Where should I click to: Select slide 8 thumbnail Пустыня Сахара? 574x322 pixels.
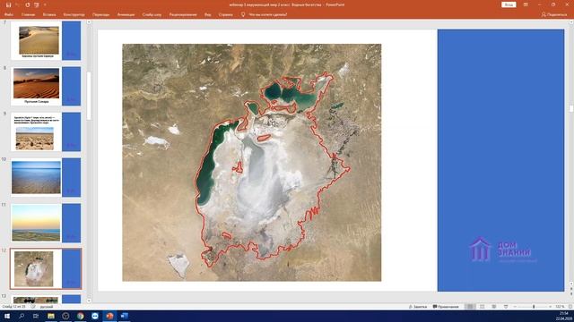point(46,86)
